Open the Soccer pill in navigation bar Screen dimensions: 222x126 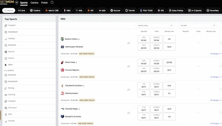click(x=115, y=10)
